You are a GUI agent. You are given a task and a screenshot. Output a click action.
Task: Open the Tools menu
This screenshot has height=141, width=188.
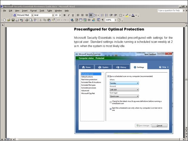(x=42, y=11)
